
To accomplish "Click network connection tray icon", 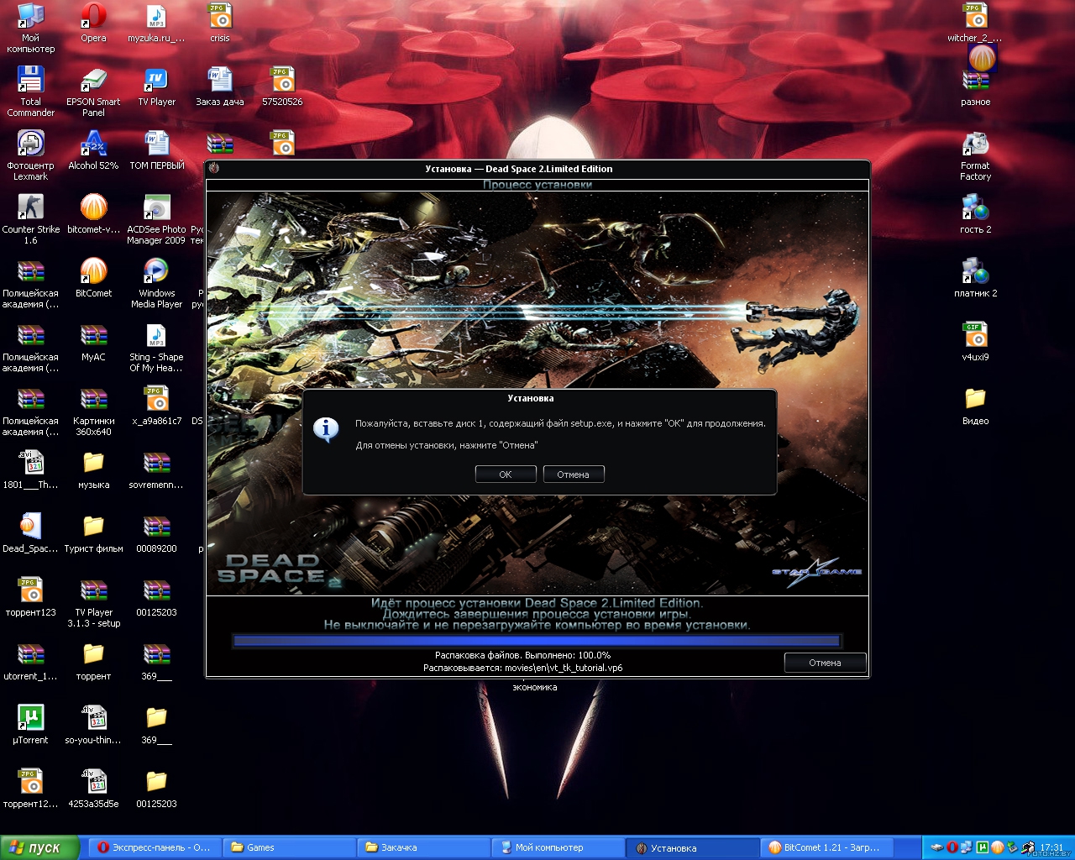I will pyautogui.click(x=967, y=847).
